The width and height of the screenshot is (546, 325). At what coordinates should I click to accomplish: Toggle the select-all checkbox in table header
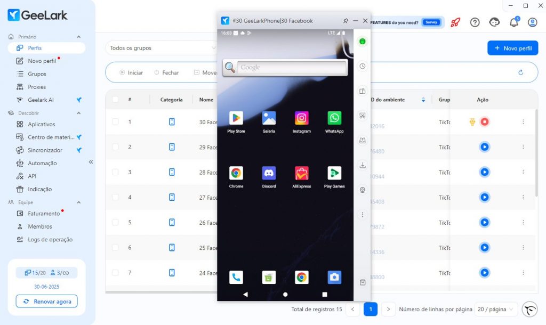pyautogui.click(x=115, y=100)
